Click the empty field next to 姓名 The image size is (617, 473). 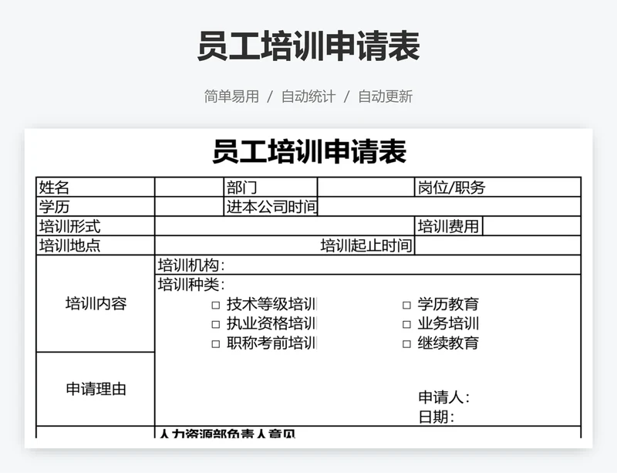click(189, 187)
